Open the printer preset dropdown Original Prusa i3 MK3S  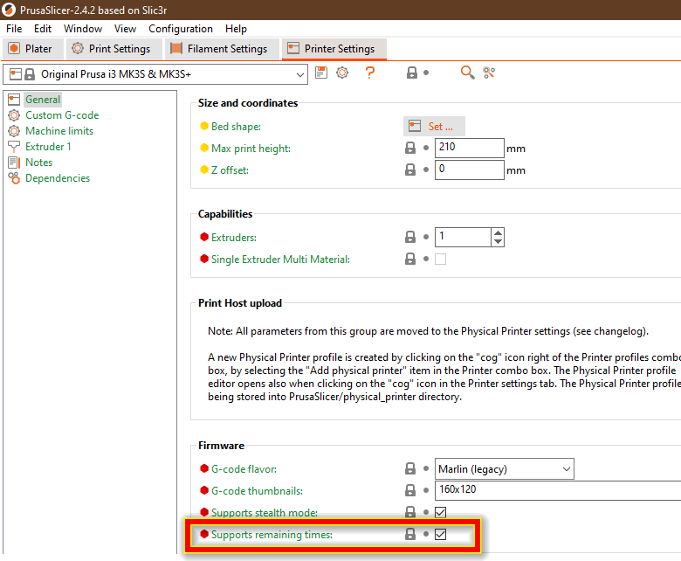[x=155, y=74]
